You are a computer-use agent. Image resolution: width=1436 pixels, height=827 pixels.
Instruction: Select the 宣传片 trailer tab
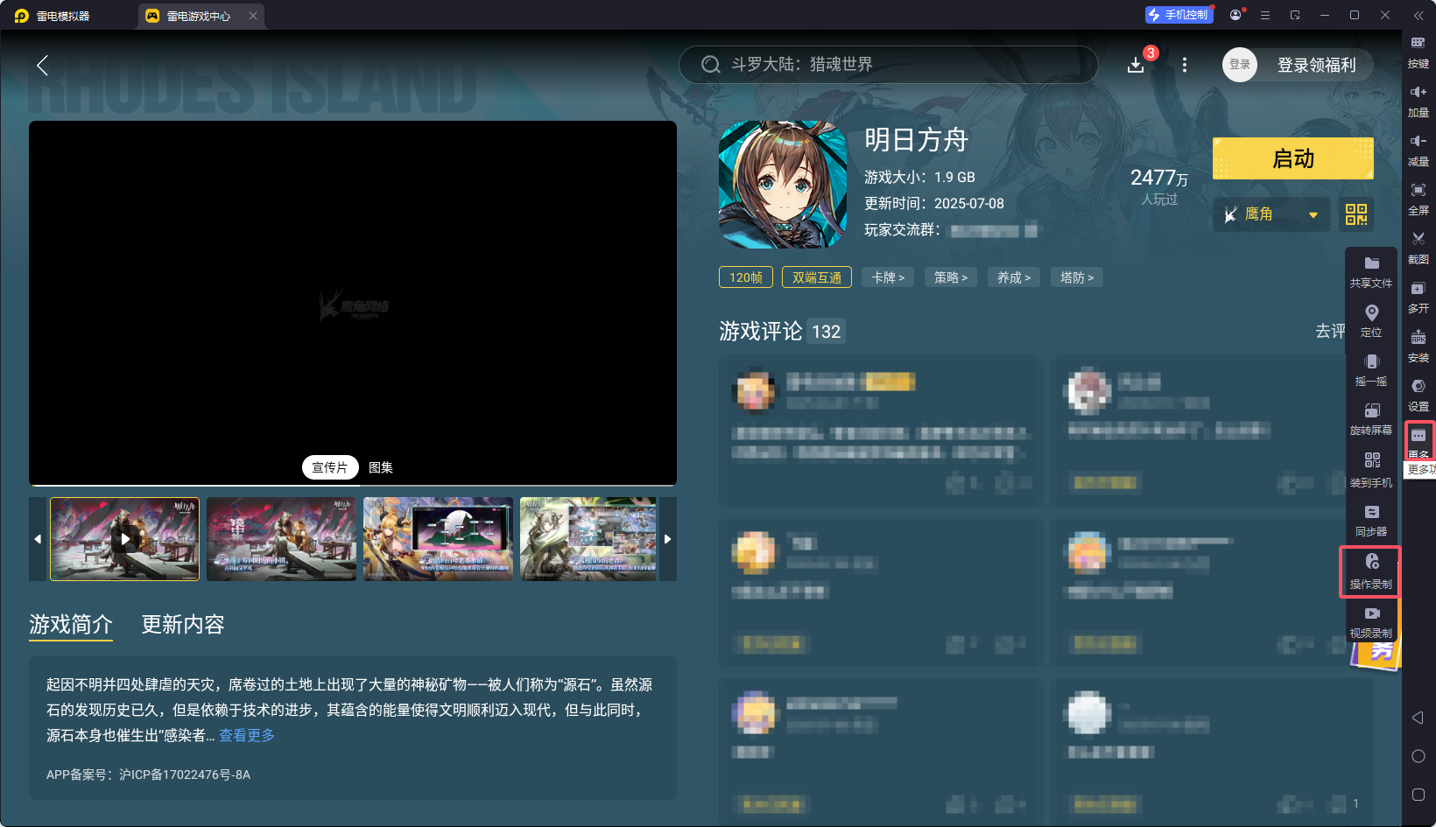pos(330,467)
